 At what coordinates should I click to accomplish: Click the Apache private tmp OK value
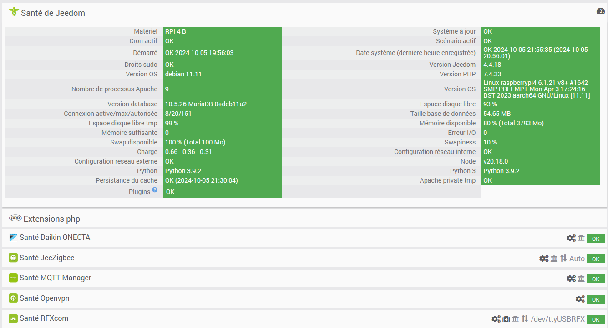coord(488,180)
